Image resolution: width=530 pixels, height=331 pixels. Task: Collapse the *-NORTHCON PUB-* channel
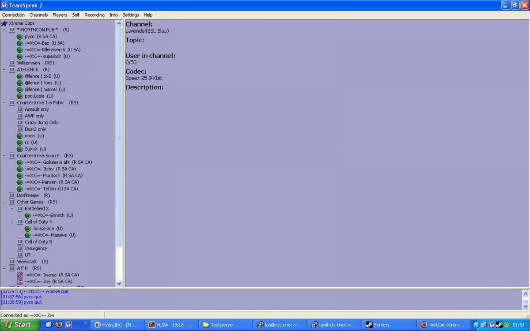point(4,30)
